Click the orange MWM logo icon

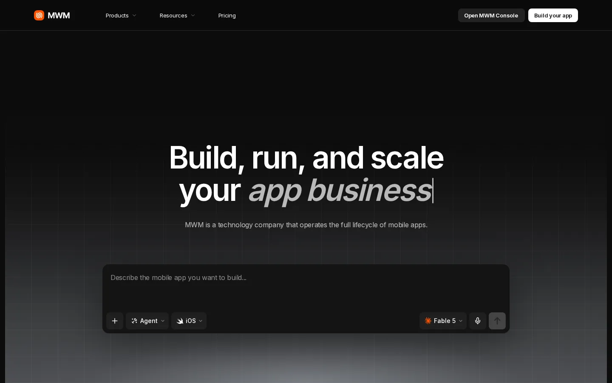[39, 15]
